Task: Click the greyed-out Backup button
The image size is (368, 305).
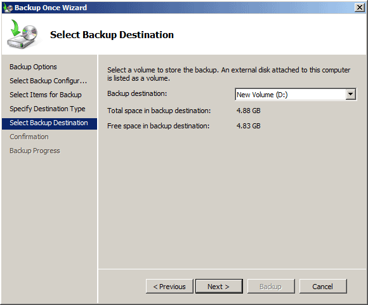Action: point(271,287)
